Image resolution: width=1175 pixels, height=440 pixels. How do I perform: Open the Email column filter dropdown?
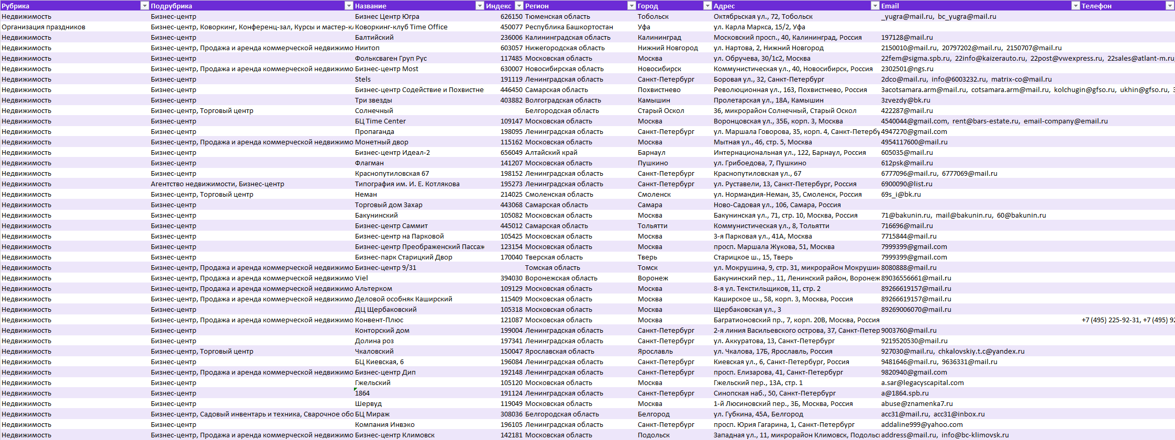click(x=1076, y=6)
